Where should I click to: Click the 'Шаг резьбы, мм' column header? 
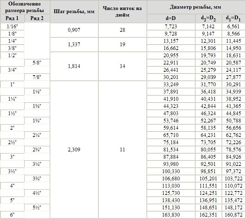coord(74,11)
